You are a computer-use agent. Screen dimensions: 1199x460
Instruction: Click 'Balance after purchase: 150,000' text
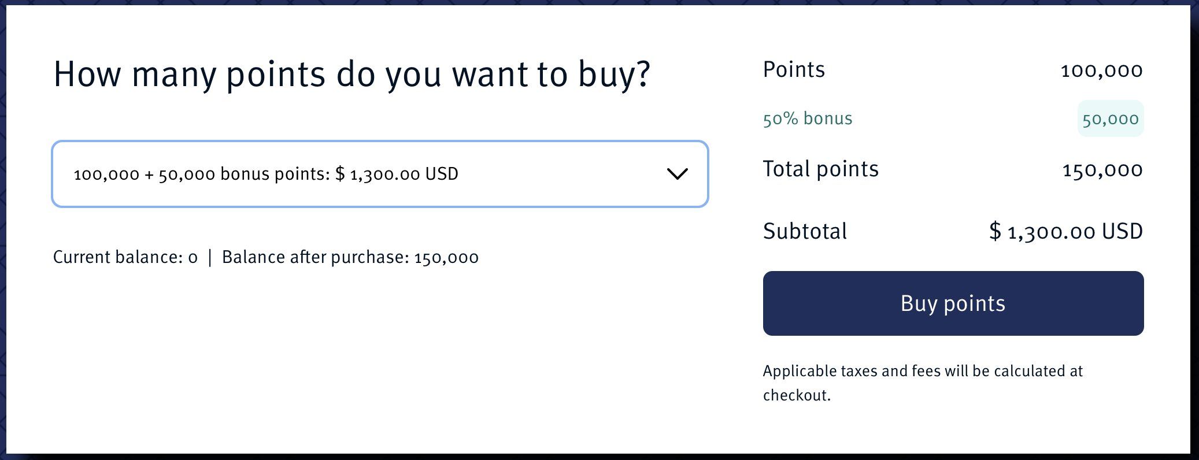click(350, 257)
